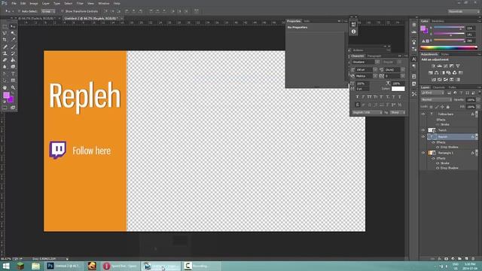Viewport: 482px width, 271px height.
Task: Hide the Follow here layer
Action: point(423,114)
